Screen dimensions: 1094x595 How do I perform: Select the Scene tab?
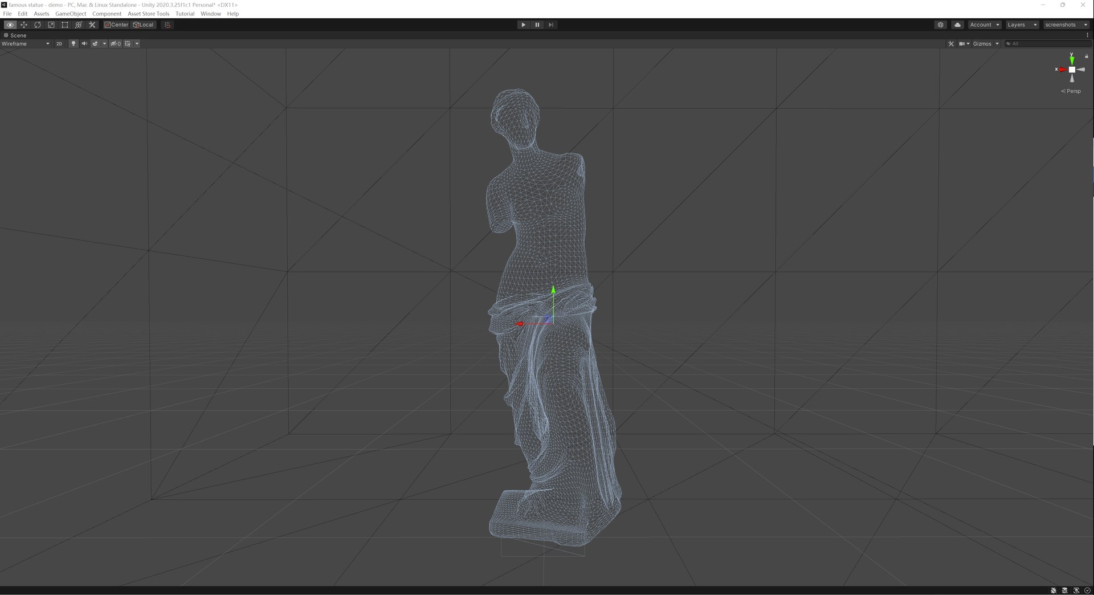coord(15,35)
